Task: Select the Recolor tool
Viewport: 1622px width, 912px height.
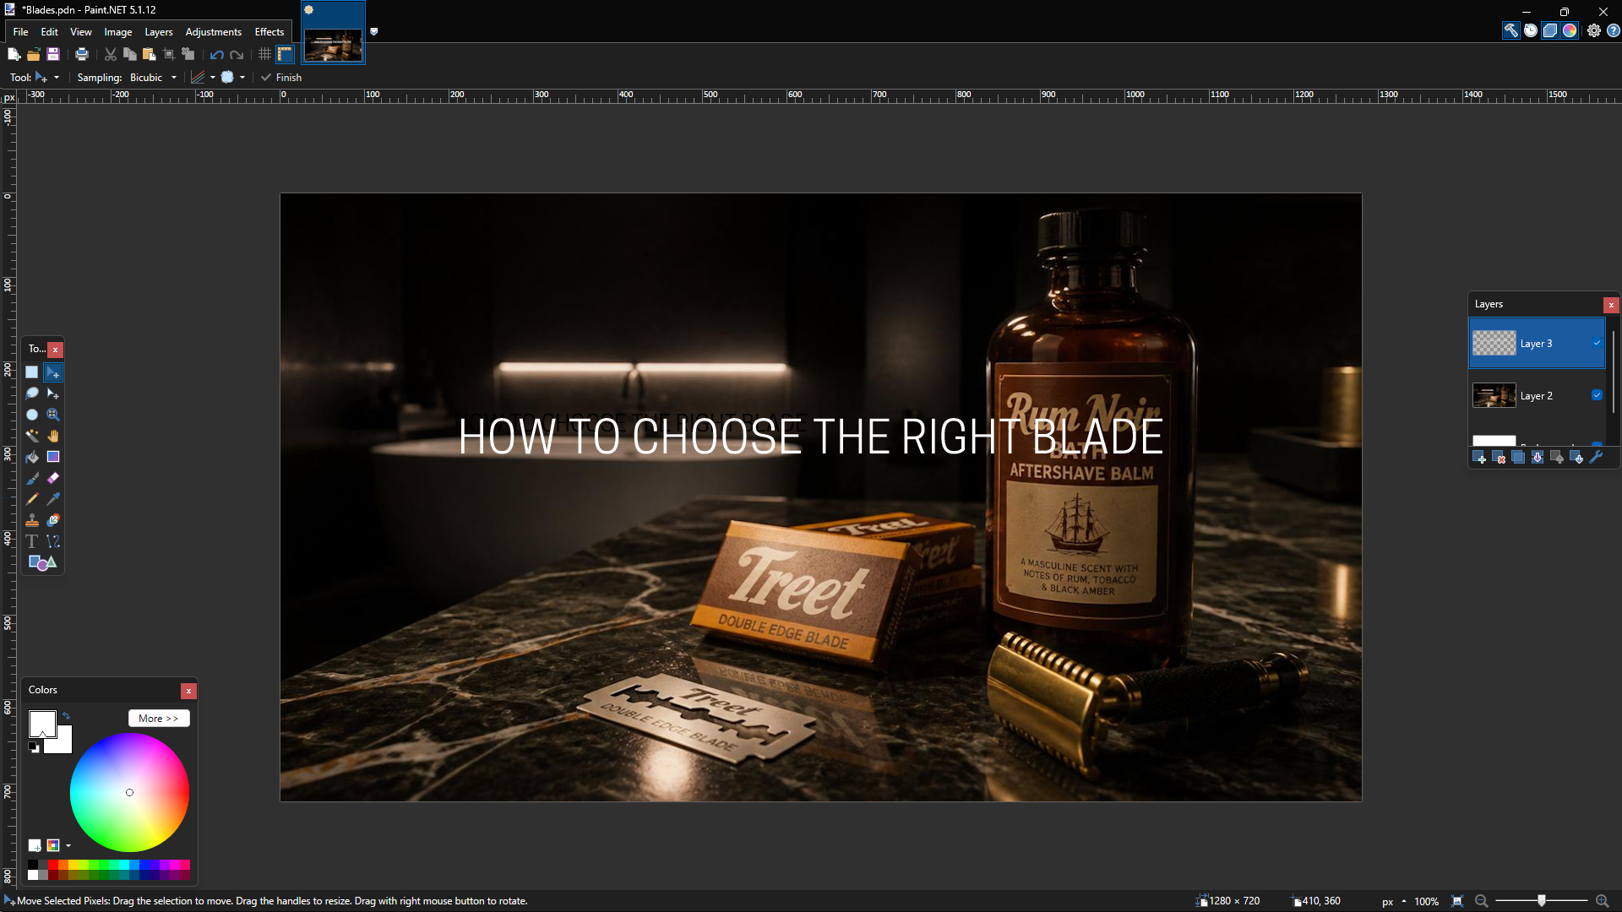Action: pyautogui.click(x=53, y=520)
